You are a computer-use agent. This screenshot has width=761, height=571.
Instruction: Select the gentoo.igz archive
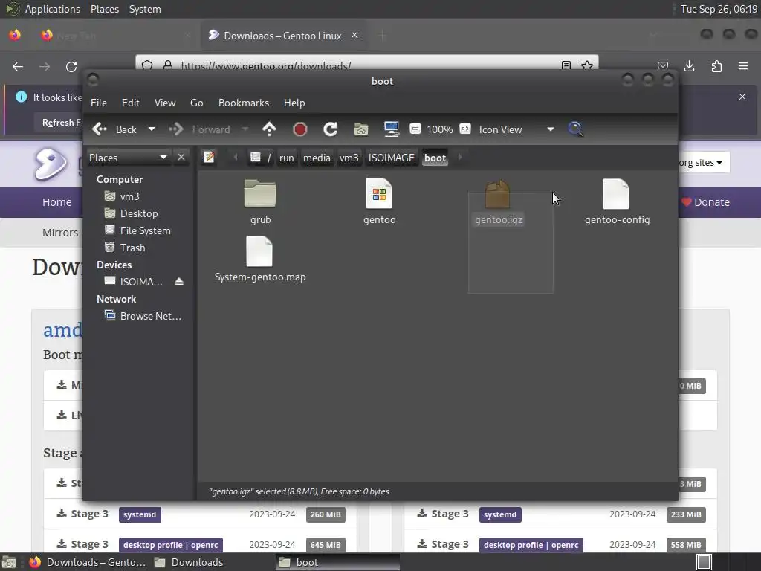click(x=499, y=202)
